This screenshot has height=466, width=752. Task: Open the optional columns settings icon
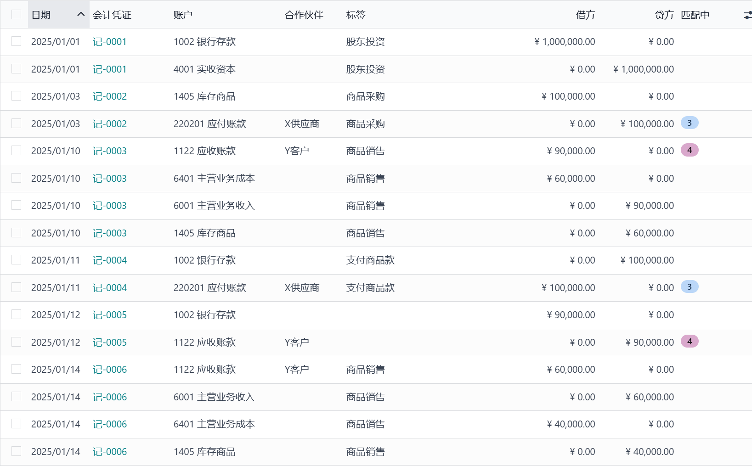[747, 15]
